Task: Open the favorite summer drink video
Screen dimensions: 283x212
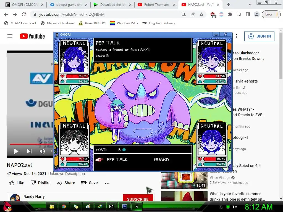Action: click(237, 196)
